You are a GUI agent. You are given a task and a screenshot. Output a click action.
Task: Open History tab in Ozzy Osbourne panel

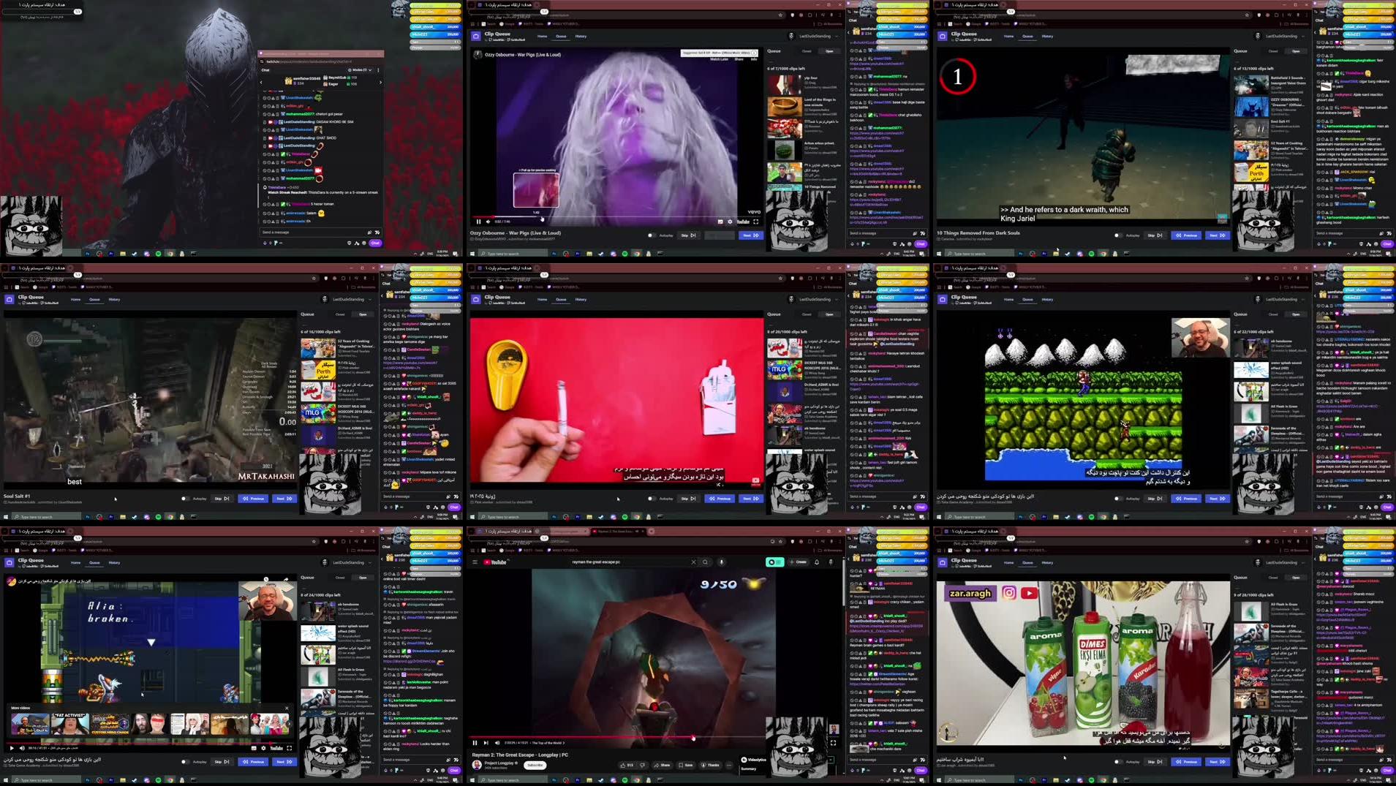[581, 36]
